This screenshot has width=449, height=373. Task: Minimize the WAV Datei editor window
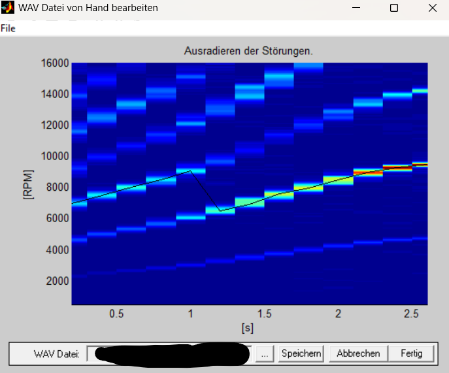[x=356, y=8]
